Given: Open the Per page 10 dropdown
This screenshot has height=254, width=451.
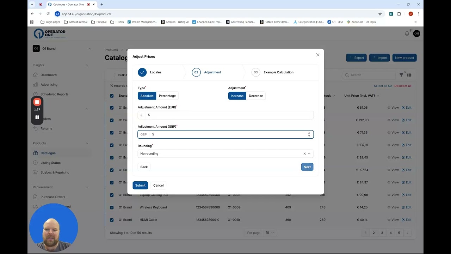Looking at the screenshot, I should point(270,233).
